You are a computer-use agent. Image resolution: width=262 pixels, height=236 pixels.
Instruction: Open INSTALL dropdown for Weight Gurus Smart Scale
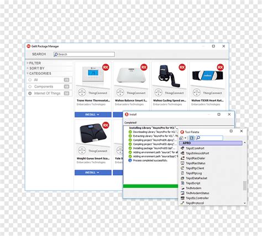[98, 172]
